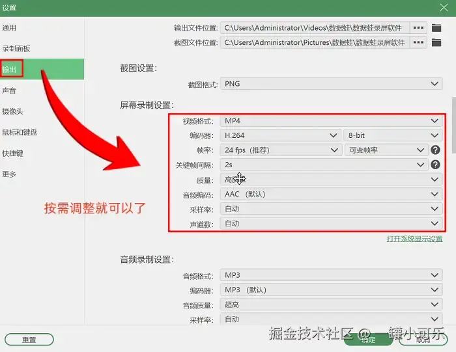Show help for frame rate setting
The width and height of the screenshot is (456, 352).
[x=435, y=150]
